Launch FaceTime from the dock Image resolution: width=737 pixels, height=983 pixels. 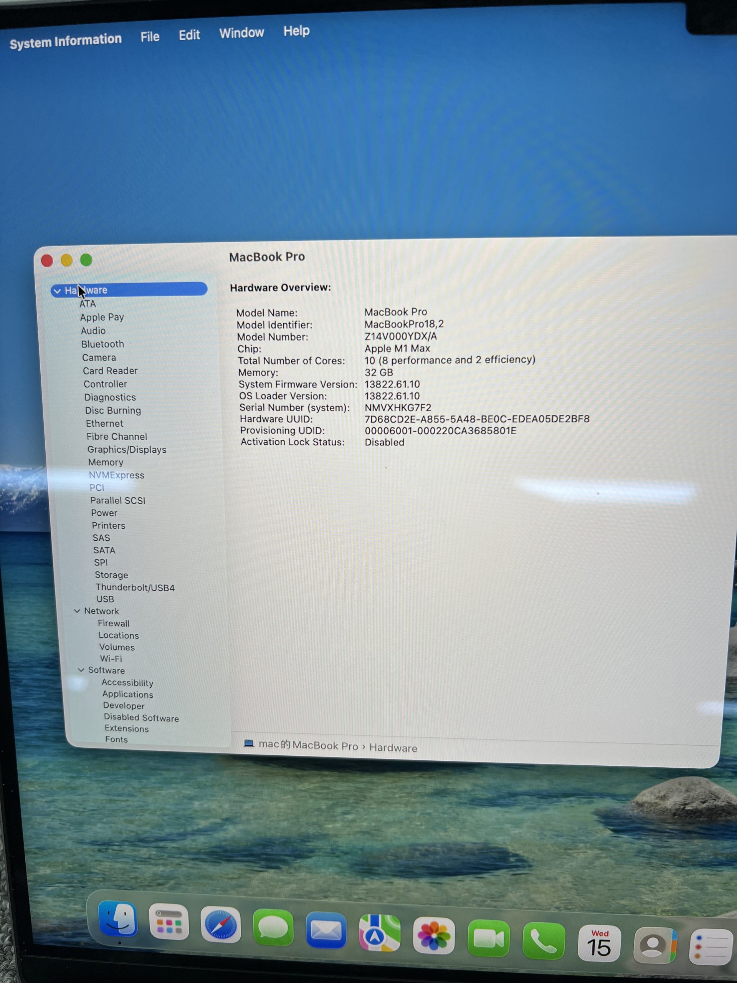tap(488, 938)
